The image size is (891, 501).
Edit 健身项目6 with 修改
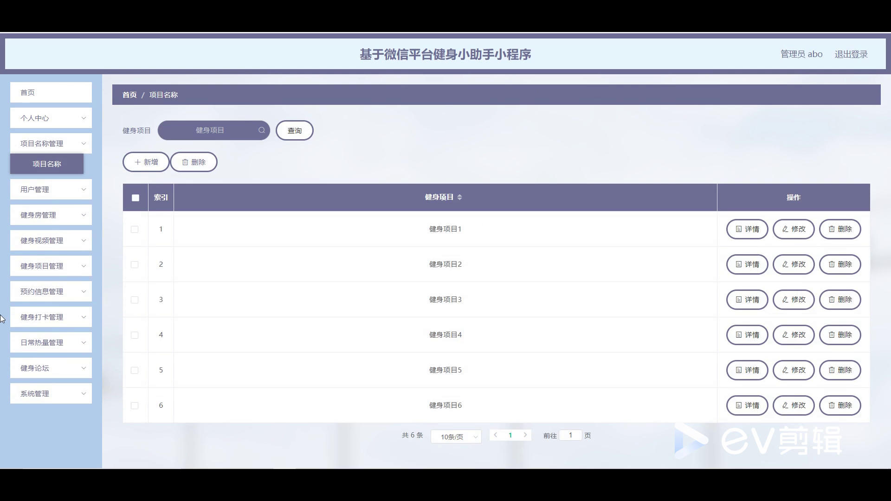(794, 405)
